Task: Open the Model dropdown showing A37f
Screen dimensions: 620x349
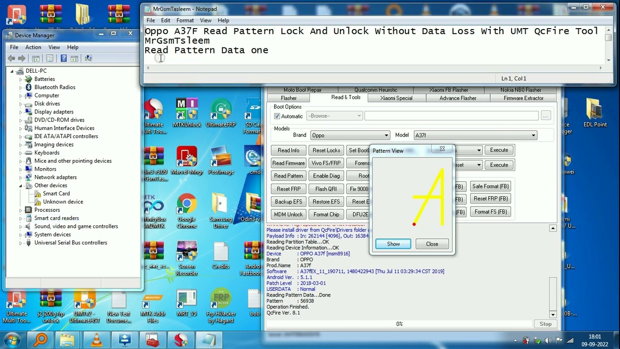Action: (x=475, y=135)
